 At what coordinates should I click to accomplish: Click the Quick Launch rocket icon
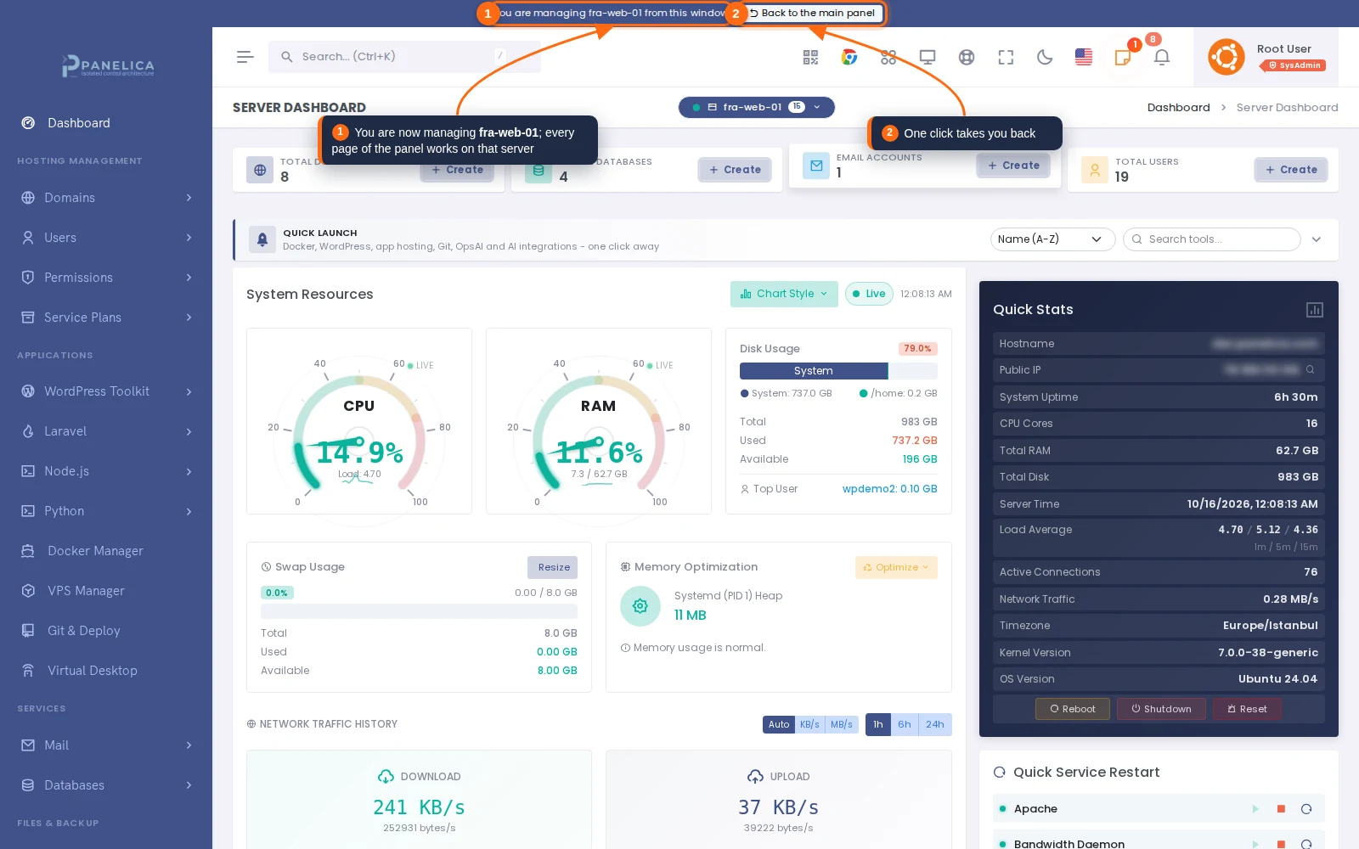[262, 239]
